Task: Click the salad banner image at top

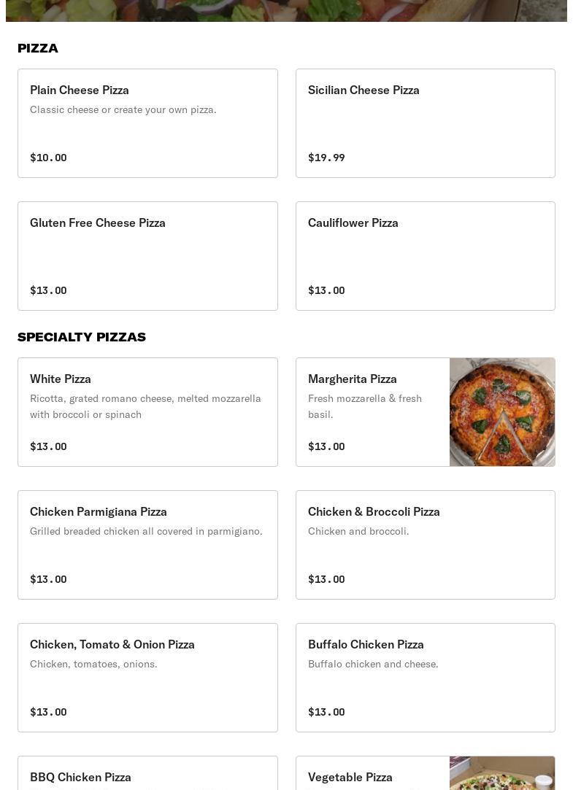Action: pos(286,10)
